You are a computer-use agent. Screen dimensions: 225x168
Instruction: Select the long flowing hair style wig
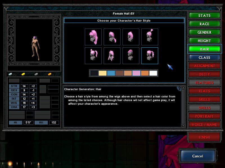[x=93, y=37]
